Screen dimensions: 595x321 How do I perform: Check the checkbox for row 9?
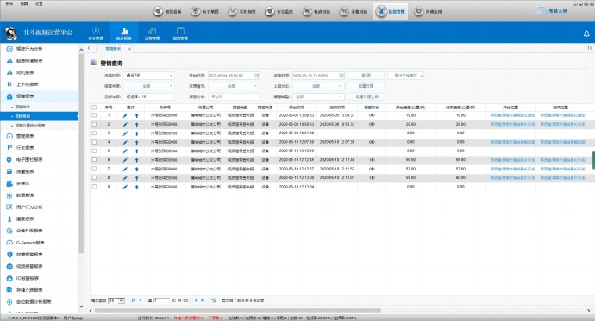coord(94,187)
